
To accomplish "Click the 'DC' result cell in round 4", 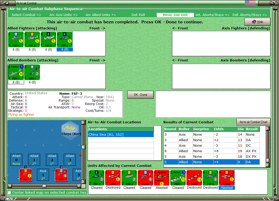I will pyautogui.click(x=252, y=145).
